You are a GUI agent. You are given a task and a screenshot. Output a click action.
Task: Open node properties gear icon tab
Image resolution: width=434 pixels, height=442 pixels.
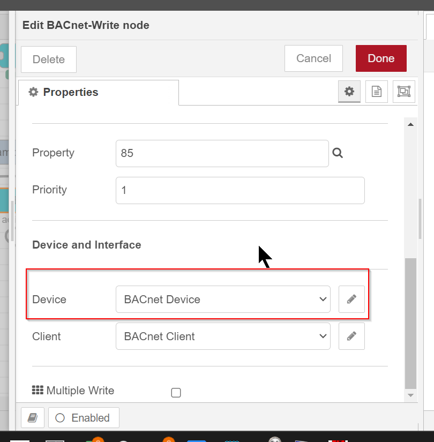(x=349, y=91)
